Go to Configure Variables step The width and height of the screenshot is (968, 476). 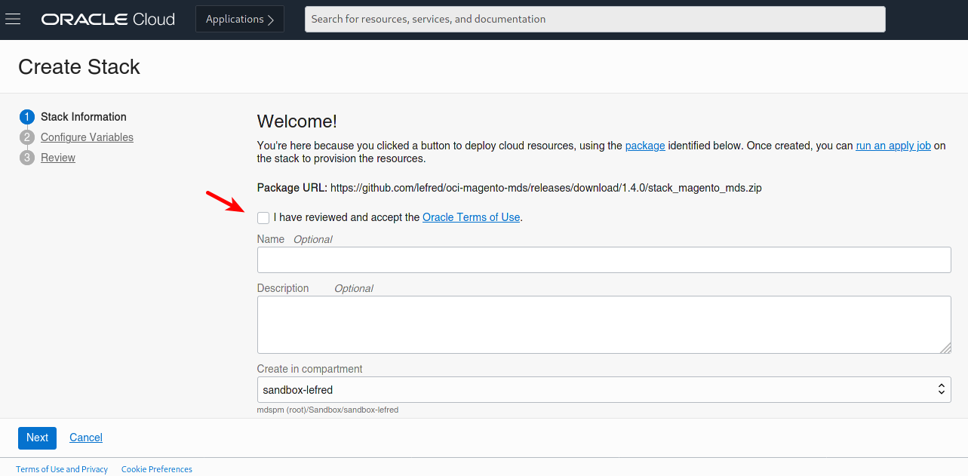click(87, 137)
